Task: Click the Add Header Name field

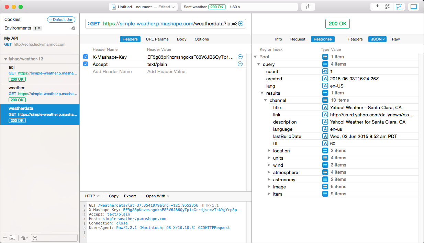Action: (x=112, y=71)
